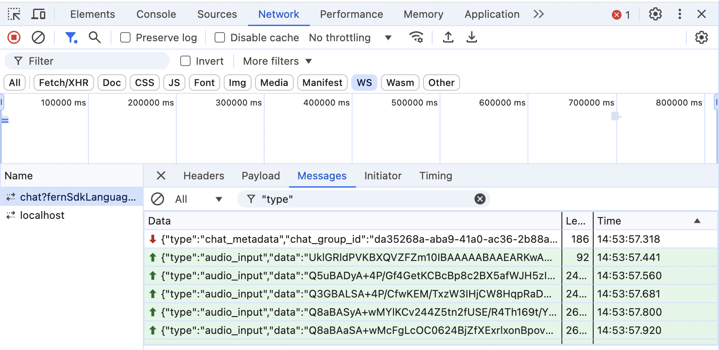Click the export HAR download icon
This screenshot has width=719, height=350.
(471, 38)
